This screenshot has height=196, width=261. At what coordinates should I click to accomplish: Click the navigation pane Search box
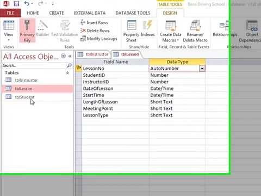pyautogui.click(x=34, y=65)
